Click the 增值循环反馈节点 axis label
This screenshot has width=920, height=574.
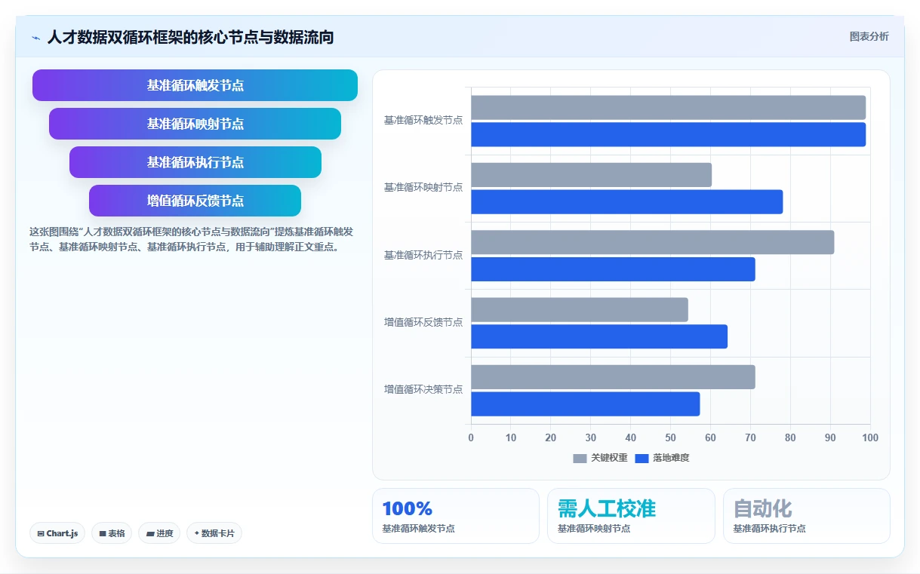[x=423, y=323]
